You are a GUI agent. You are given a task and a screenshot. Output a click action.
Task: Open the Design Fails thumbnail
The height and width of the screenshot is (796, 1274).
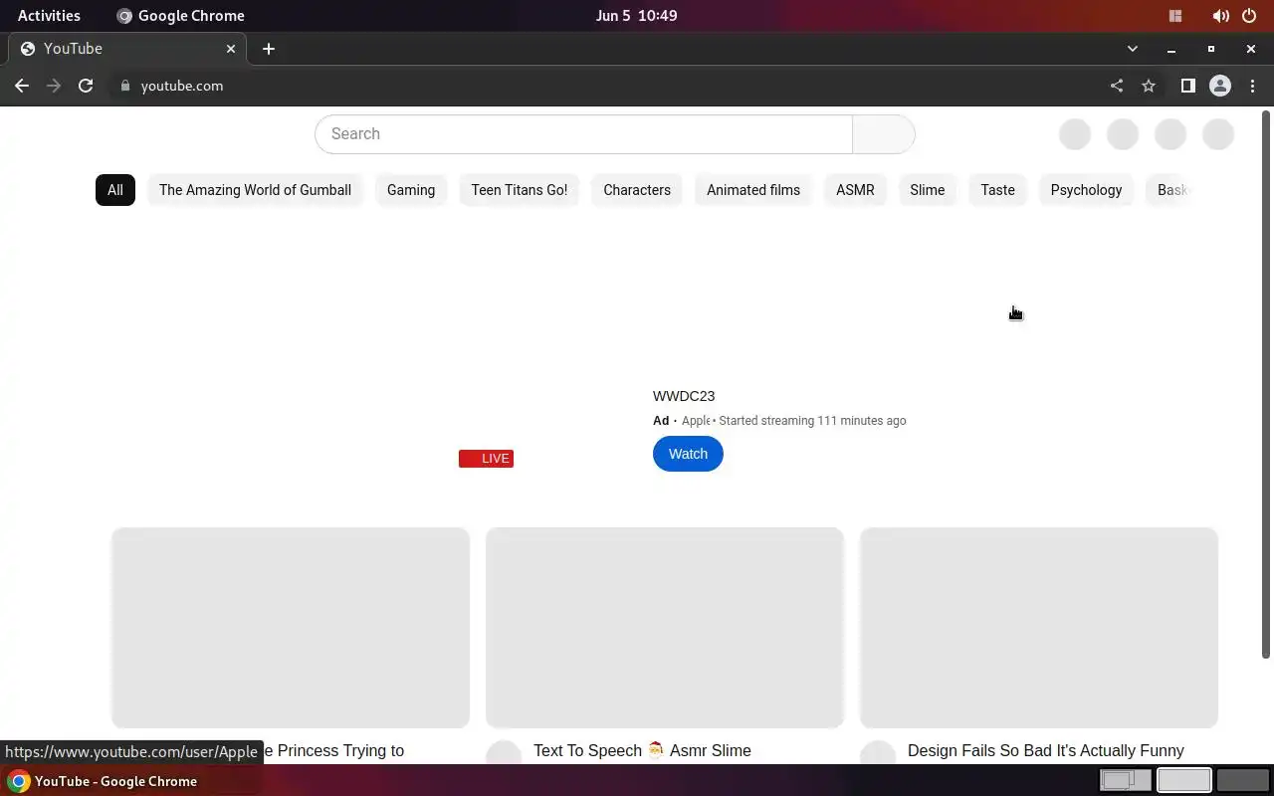pos(1039,628)
